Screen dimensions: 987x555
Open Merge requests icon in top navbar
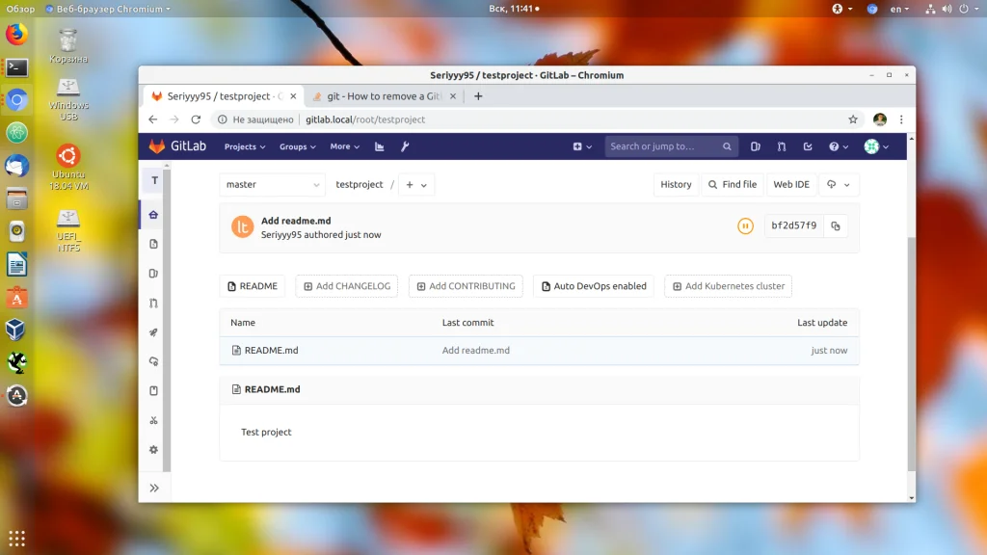(x=781, y=146)
